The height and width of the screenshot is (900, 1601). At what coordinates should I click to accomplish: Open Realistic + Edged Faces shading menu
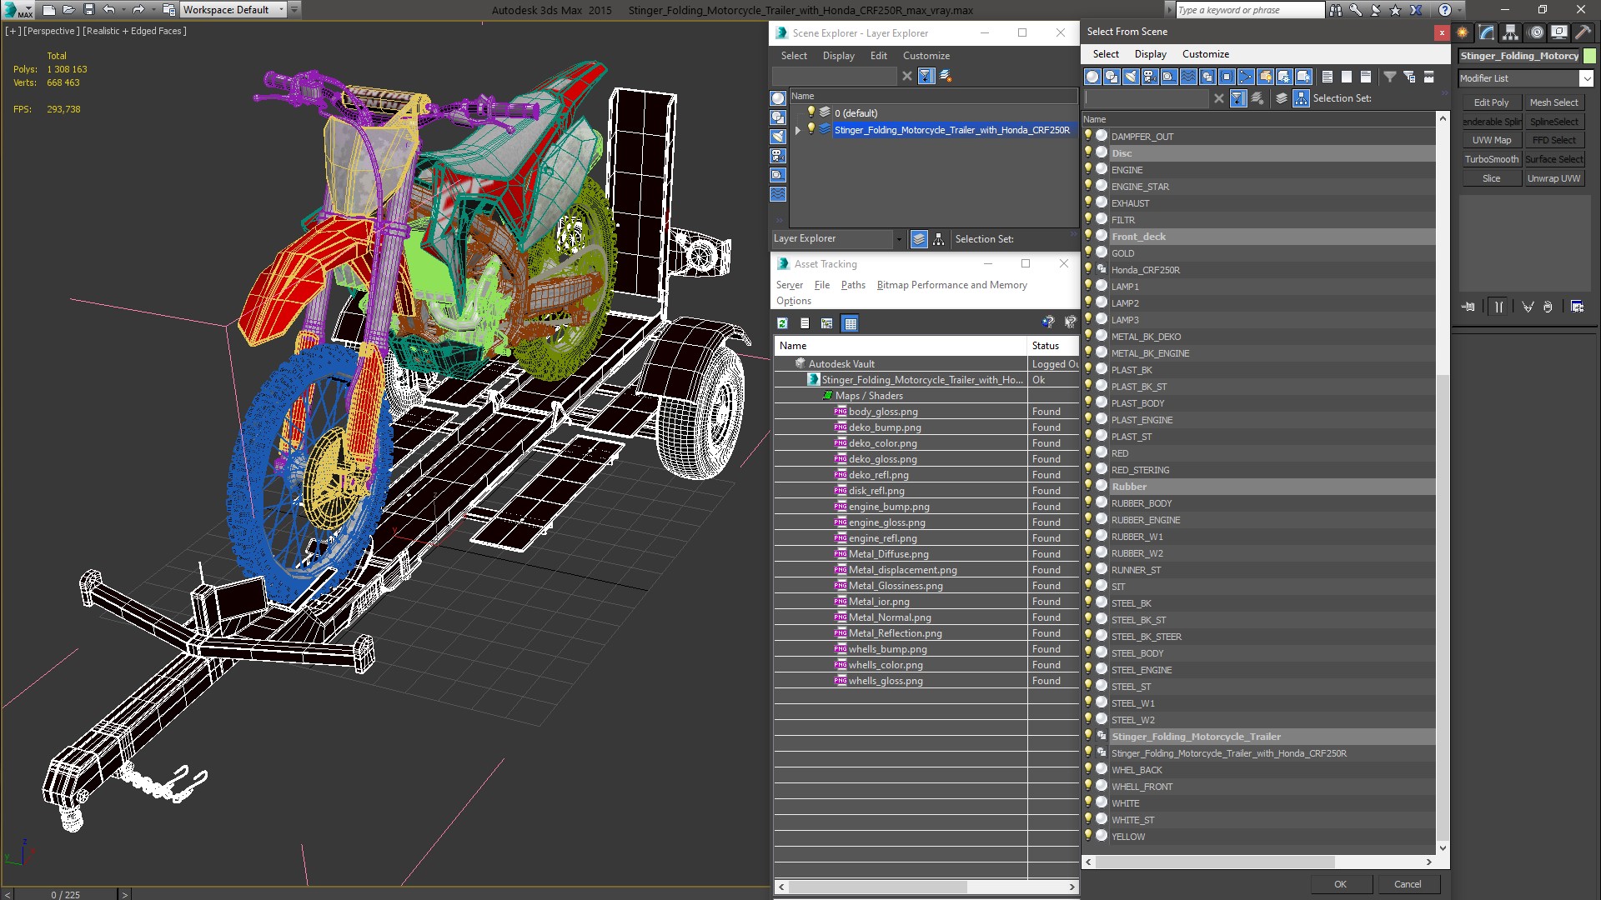134,31
